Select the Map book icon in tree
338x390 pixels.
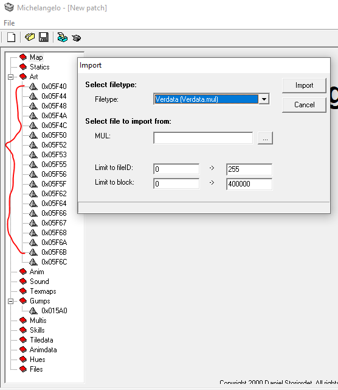23,57
